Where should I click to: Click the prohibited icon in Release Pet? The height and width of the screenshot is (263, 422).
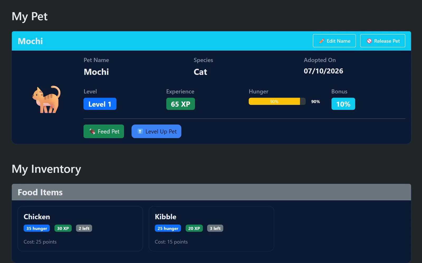point(369,41)
